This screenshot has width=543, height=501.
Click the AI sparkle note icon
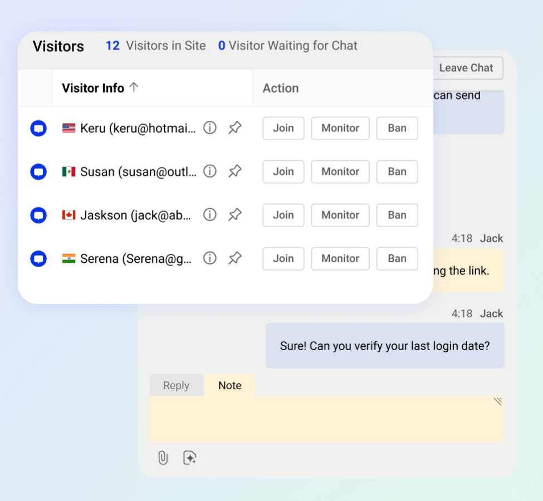coord(190,458)
